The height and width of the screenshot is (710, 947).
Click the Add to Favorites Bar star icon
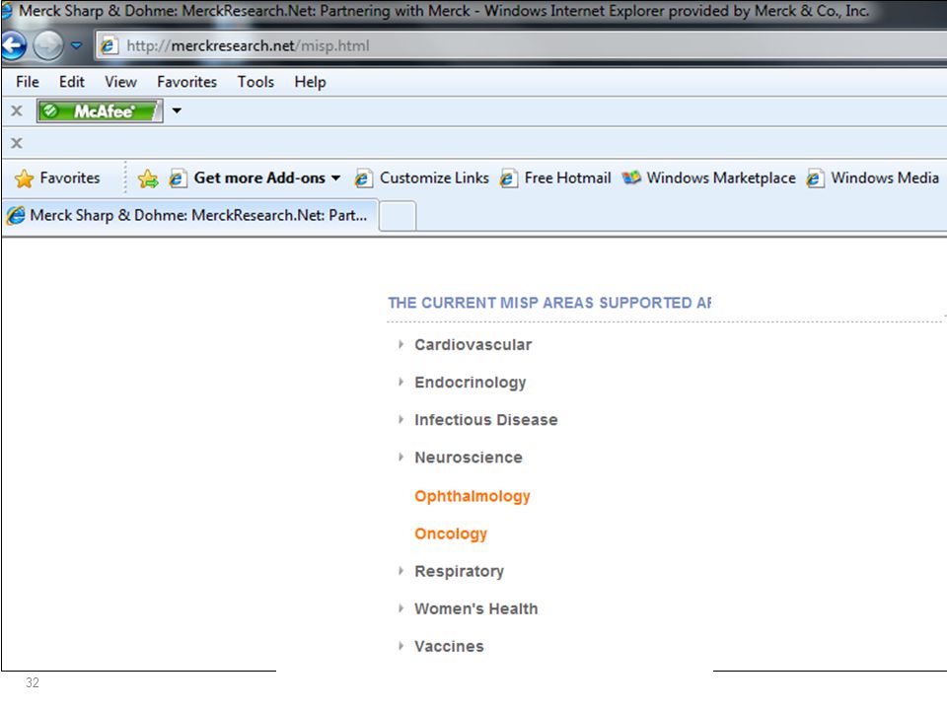[x=147, y=178]
